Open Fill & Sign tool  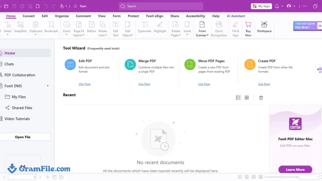tap(236, 29)
